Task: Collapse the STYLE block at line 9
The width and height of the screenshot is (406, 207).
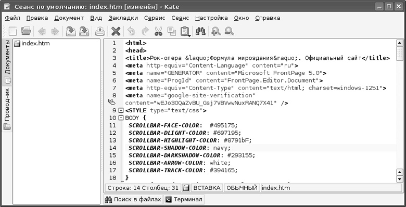Action: [121, 110]
